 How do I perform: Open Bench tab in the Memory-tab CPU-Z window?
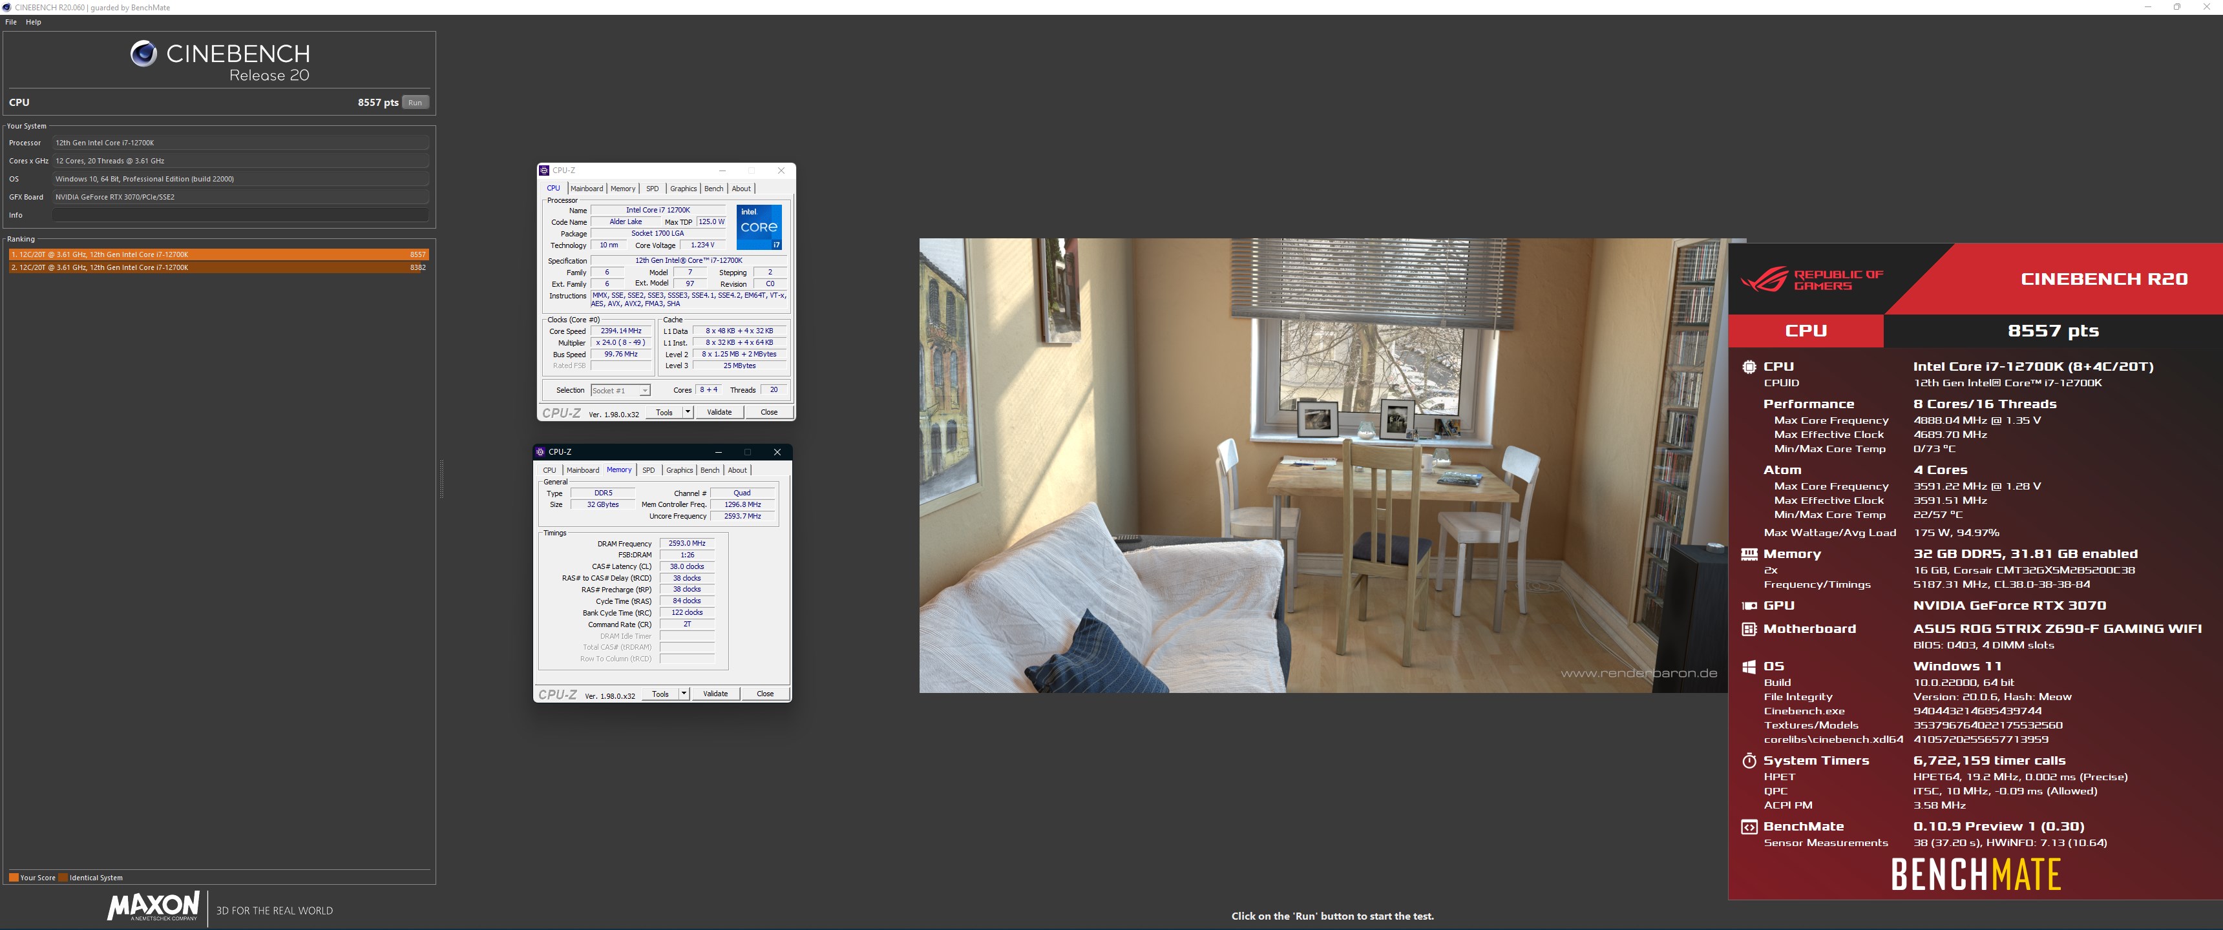click(710, 470)
